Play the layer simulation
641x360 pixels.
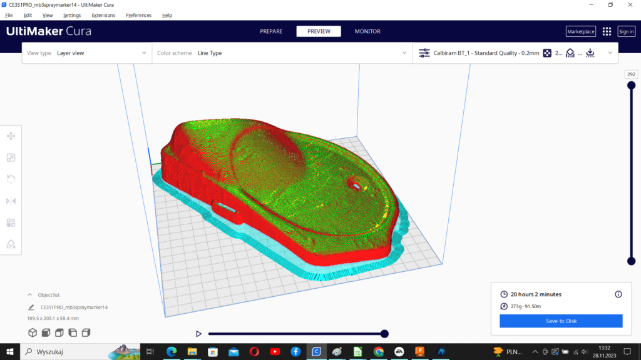tap(198, 334)
